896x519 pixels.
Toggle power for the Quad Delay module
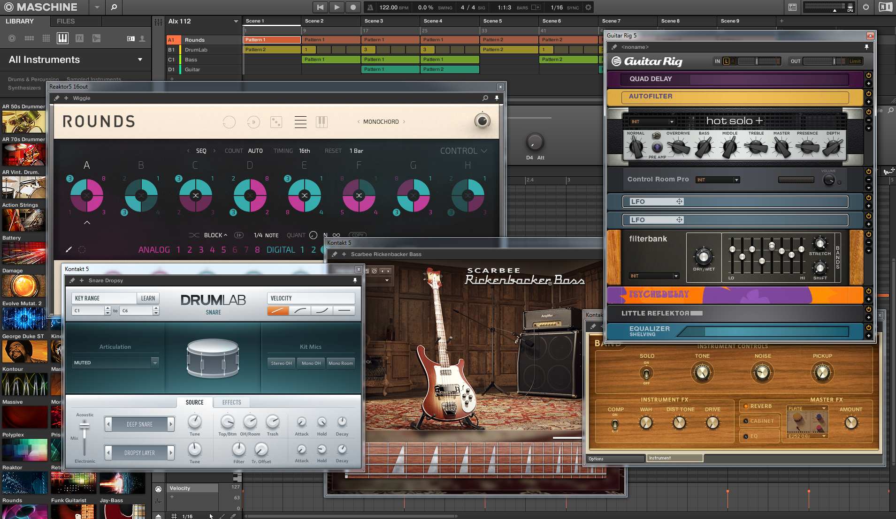[x=868, y=75]
